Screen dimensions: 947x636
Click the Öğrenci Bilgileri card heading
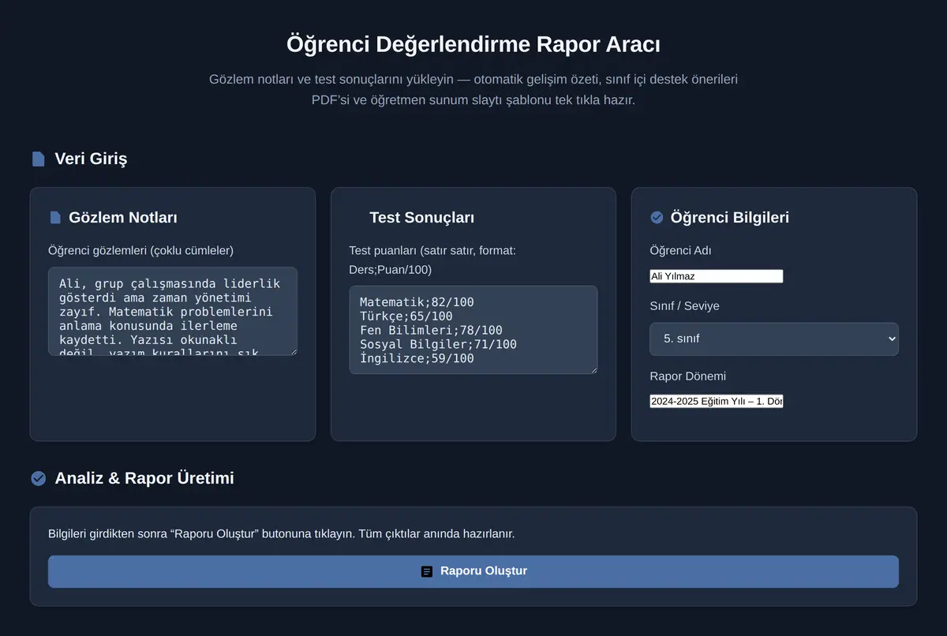point(730,218)
